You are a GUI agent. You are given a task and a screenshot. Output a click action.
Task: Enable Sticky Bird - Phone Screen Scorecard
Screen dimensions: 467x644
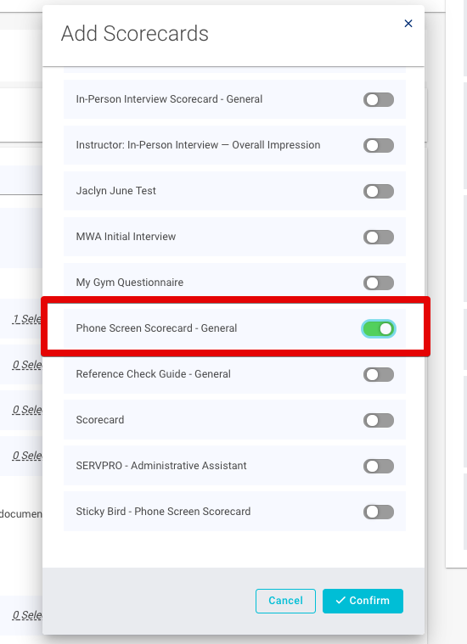pos(379,512)
